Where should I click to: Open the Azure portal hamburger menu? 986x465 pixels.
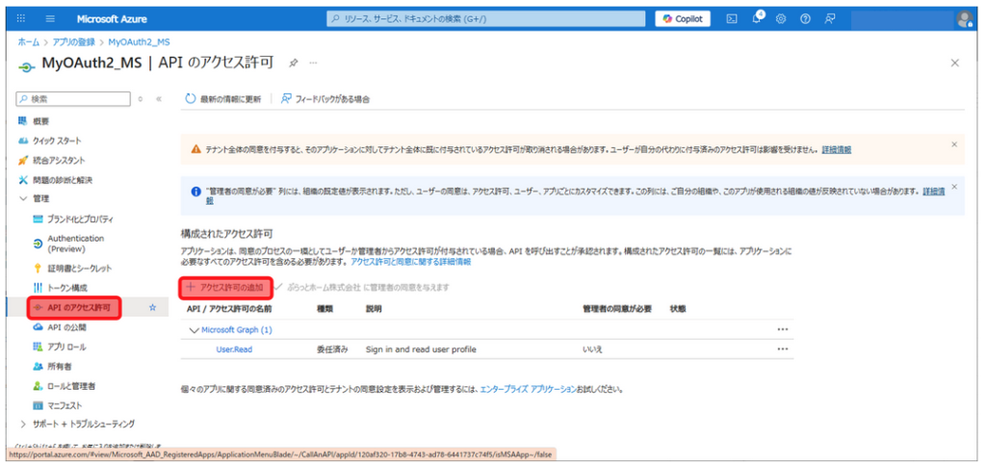[50, 19]
